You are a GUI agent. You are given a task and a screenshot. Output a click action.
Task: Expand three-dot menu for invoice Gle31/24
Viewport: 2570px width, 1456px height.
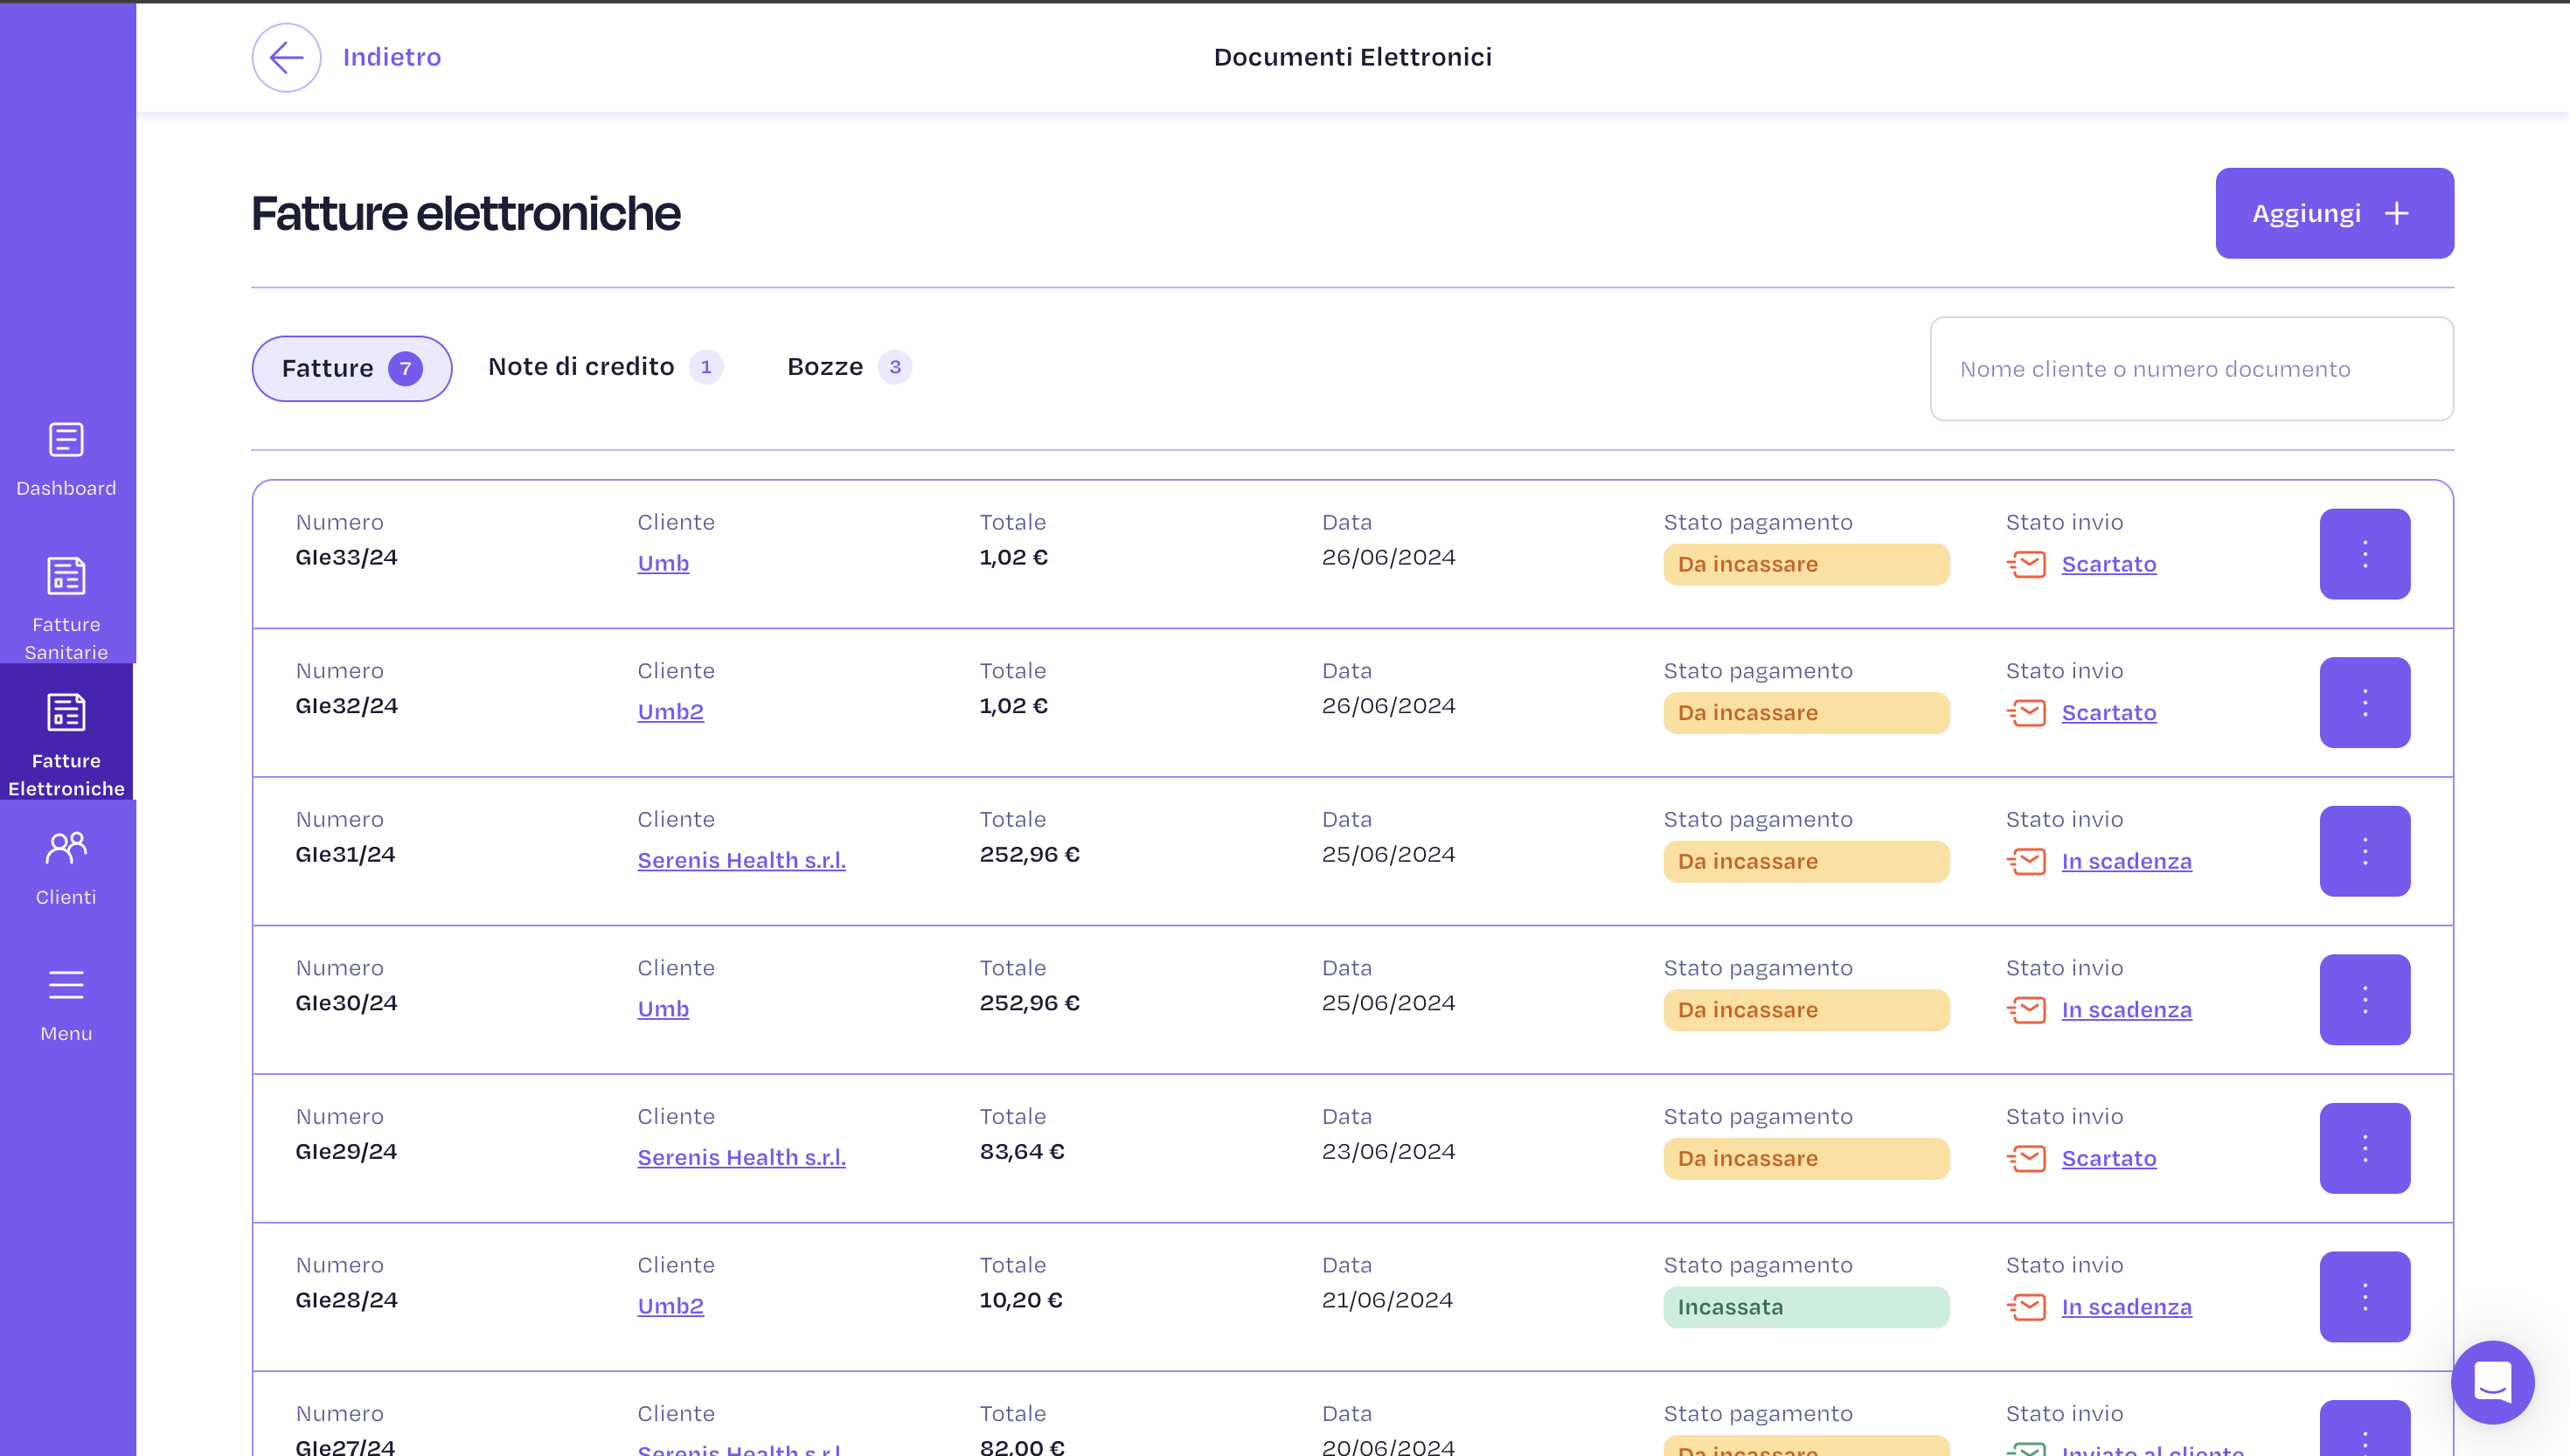tap(2364, 851)
